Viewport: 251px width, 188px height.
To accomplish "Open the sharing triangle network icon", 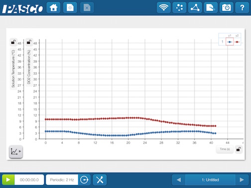I will coord(195,7).
